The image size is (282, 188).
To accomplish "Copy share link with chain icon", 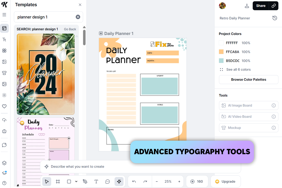I will tap(273, 6).
